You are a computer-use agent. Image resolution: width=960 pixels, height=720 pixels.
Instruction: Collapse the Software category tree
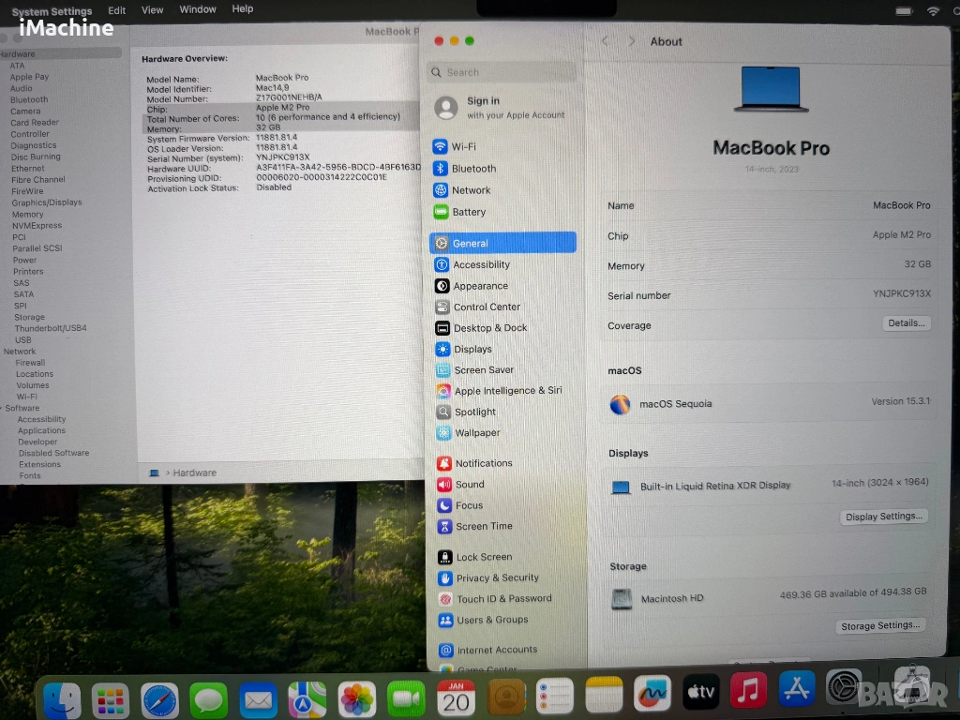pyautogui.click(x=3, y=408)
